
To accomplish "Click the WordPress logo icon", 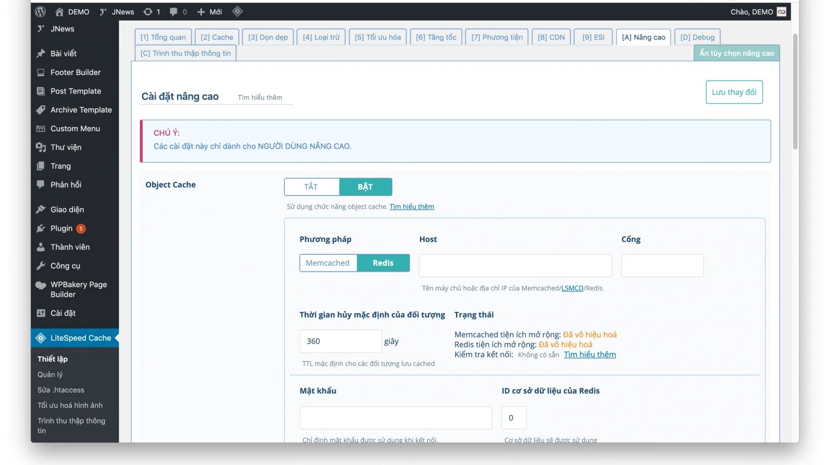I will point(41,11).
